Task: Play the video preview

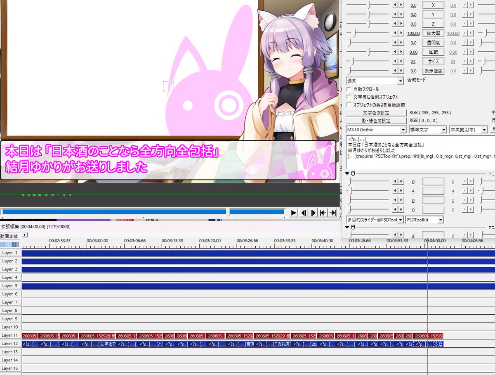Action: coord(293,213)
